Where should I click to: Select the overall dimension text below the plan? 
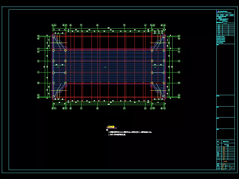109,104
